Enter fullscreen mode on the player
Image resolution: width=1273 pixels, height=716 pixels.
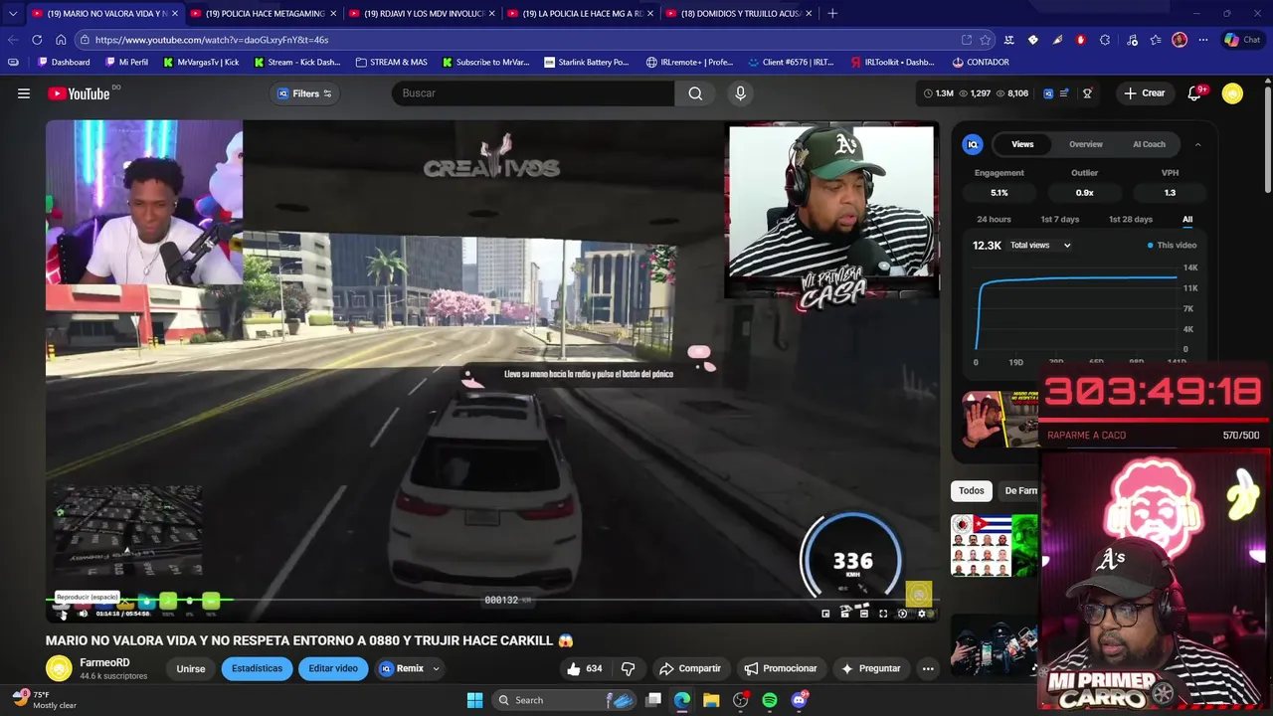[x=883, y=614]
